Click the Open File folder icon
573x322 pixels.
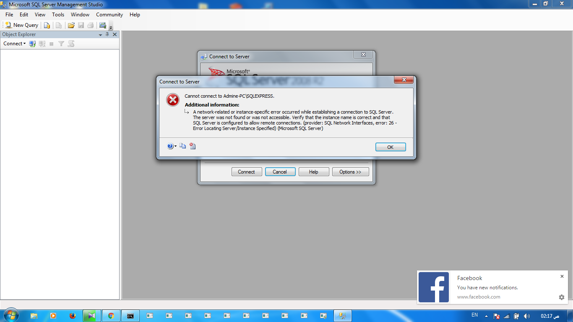point(71,25)
